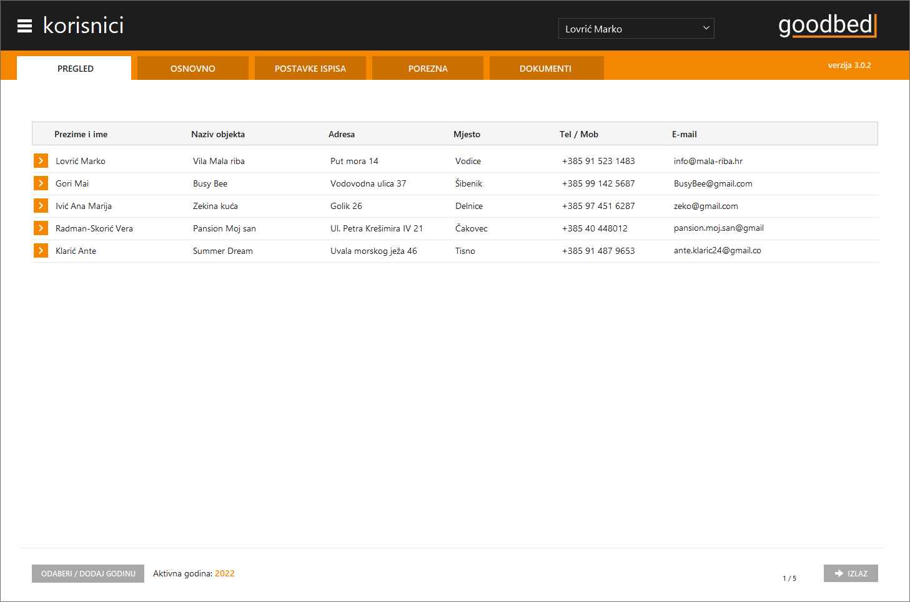
Task: Click the address Vodovodna ulica 37
Action: pos(368,183)
